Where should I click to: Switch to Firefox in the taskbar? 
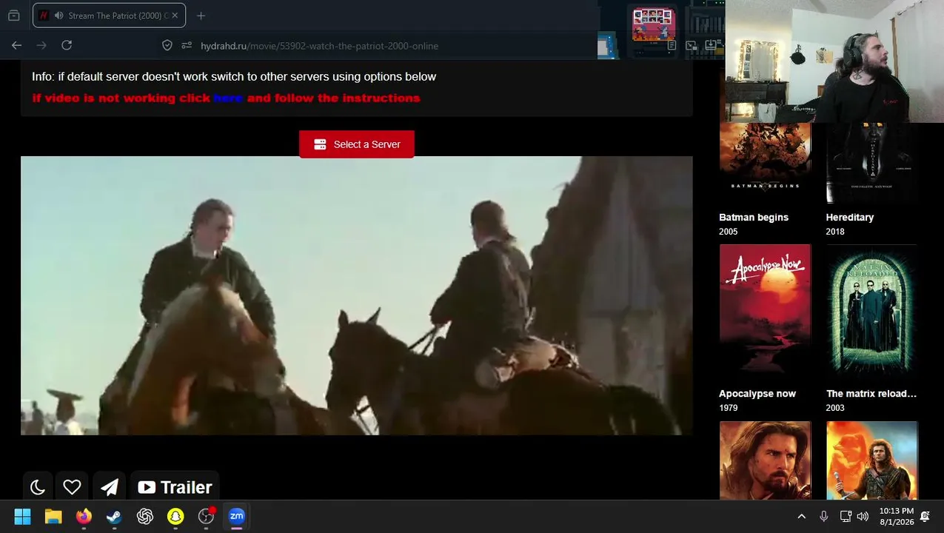pyautogui.click(x=84, y=517)
